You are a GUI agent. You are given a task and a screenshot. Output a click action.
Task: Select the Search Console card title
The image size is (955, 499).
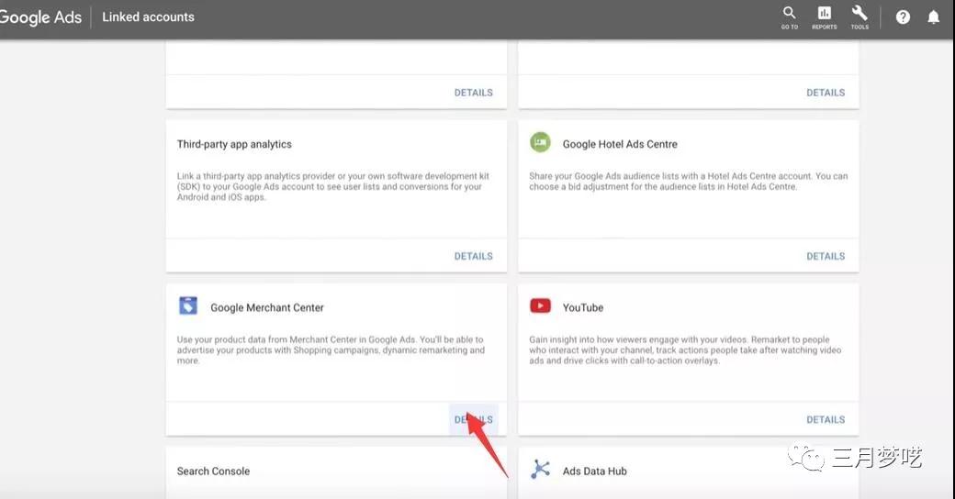point(213,471)
